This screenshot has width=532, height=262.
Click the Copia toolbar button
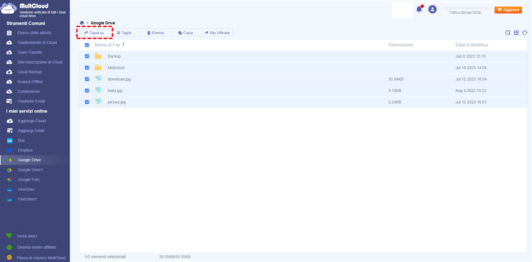(185, 33)
